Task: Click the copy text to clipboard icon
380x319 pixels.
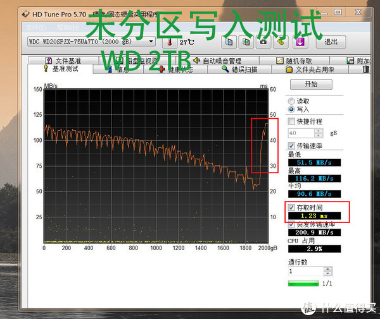Action: pos(229,42)
